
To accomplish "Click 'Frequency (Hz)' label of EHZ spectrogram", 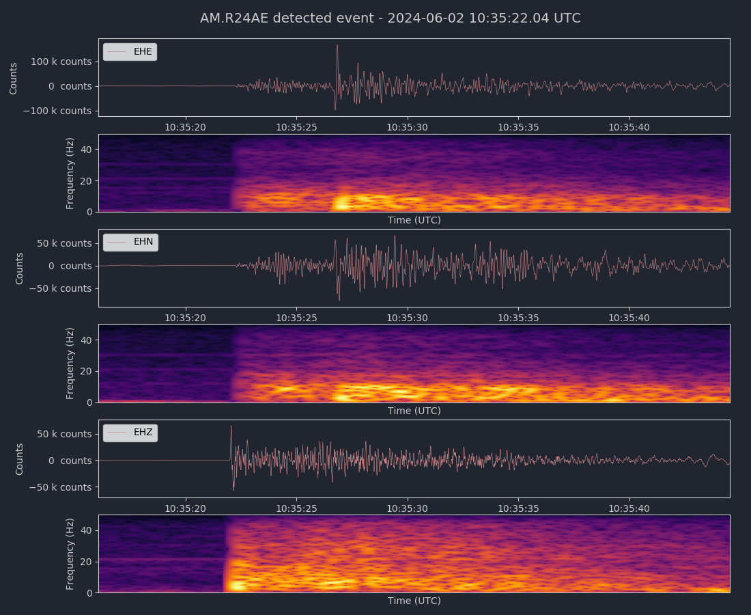I will pos(70,554).
